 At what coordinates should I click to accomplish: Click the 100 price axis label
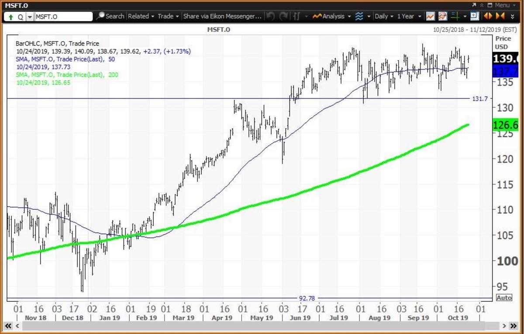[507, 261]
